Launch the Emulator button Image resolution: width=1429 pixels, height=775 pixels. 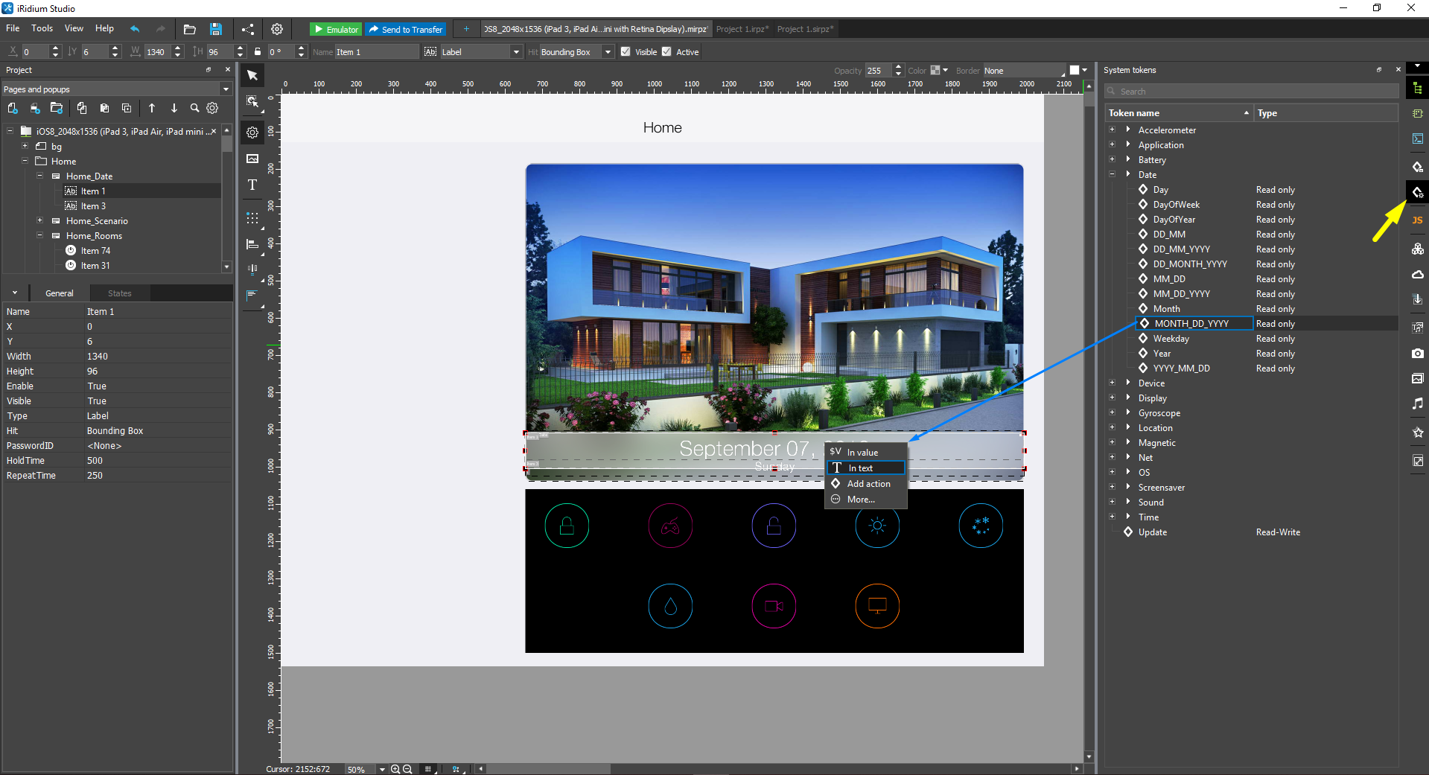pos(336,30)
